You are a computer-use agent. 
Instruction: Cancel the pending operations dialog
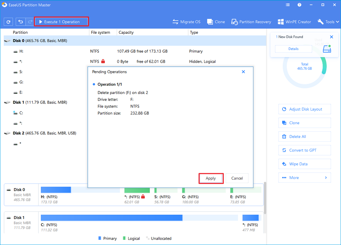click(x=237, y=178)
